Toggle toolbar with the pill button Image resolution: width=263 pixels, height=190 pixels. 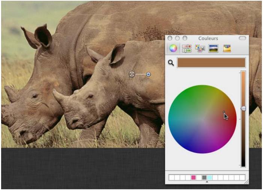[242, 38]
